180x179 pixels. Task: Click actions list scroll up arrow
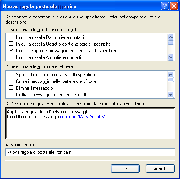click(171, 74)
